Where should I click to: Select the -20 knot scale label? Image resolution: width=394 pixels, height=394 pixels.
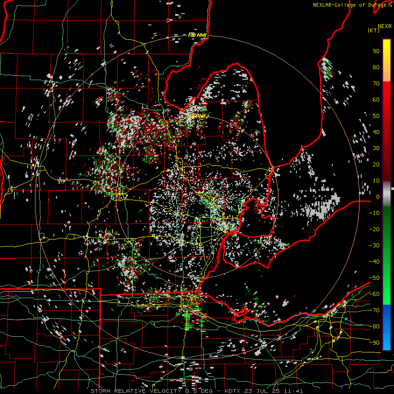[x=374, y=229]
